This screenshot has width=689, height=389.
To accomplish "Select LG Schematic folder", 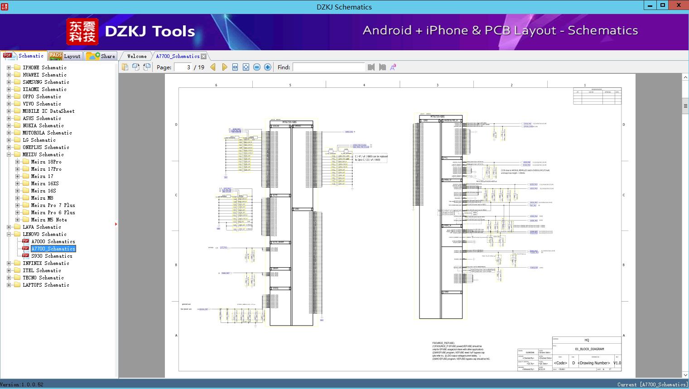I will click(x=39, y=140).
